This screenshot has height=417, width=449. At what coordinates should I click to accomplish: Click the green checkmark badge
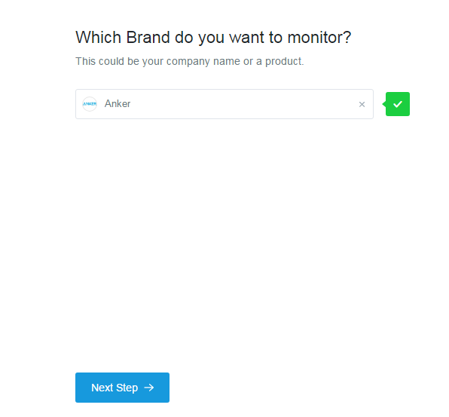point(398,104)
